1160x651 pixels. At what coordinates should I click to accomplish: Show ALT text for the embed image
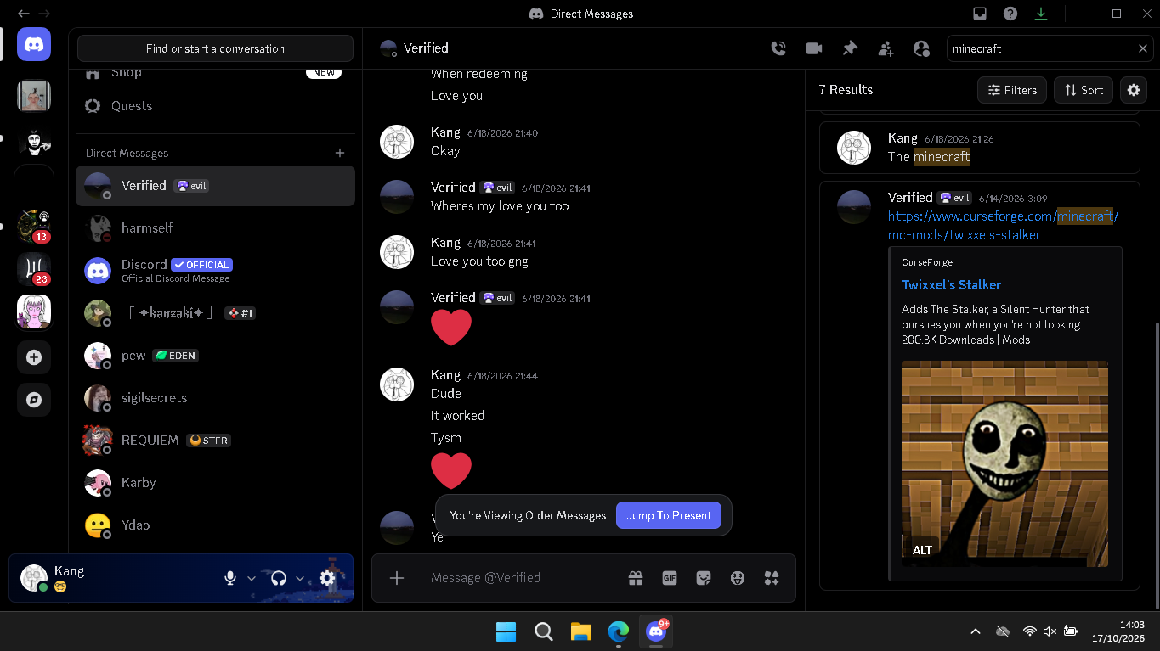coord(922,550)
